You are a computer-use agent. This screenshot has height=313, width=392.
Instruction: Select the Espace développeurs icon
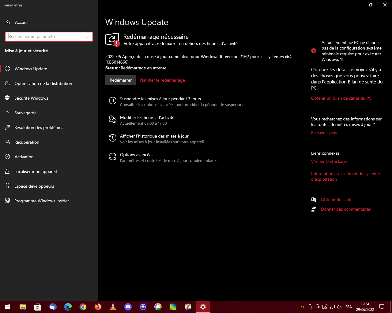(x=7, y=186)
